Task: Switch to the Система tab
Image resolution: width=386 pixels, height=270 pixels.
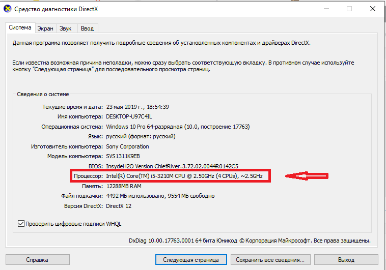Action: point(20,27)
